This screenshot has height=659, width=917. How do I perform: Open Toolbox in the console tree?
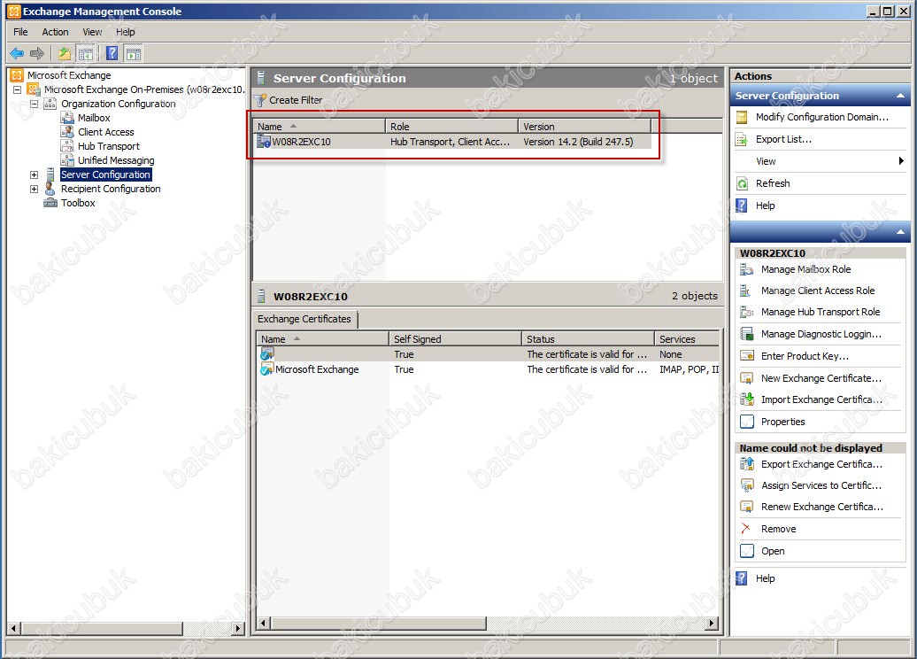tap(78, 203)
